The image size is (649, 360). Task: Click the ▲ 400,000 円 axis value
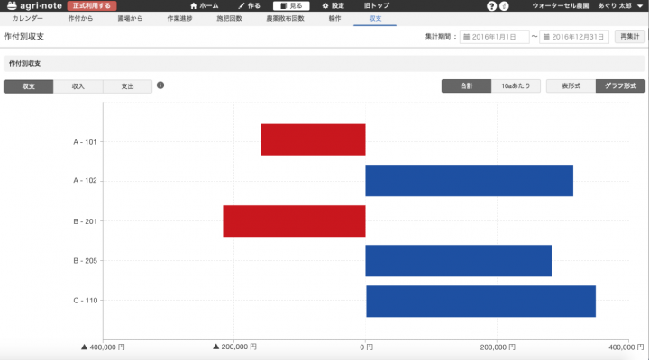103,347
